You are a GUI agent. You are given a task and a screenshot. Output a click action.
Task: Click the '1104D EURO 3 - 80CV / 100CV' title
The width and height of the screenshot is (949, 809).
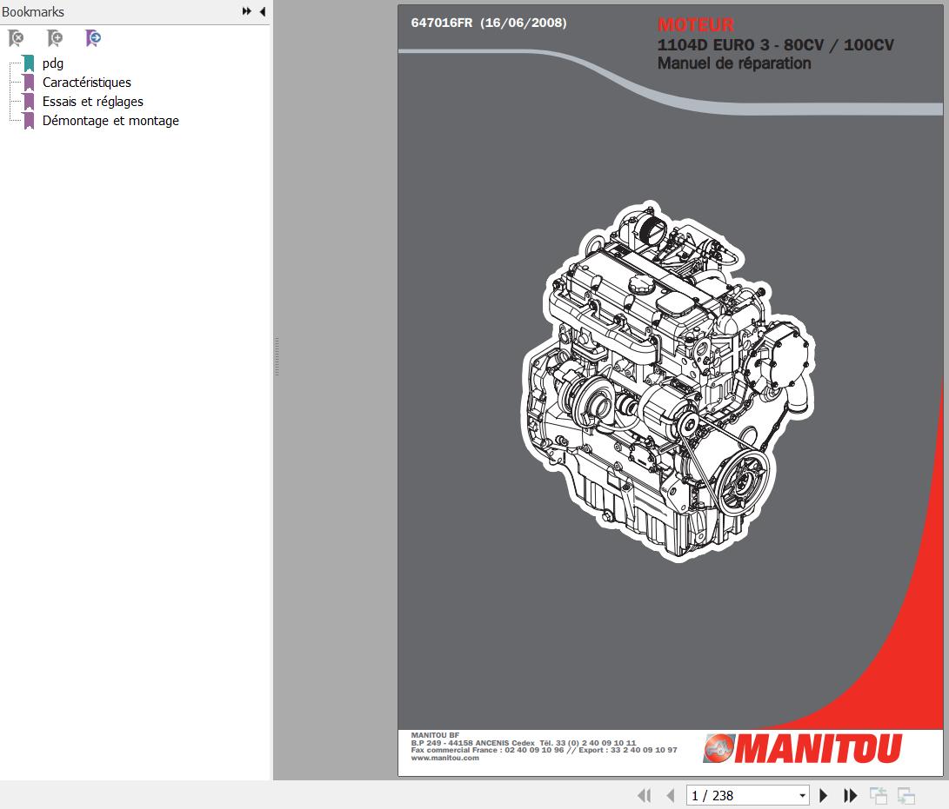pos(776,44)
